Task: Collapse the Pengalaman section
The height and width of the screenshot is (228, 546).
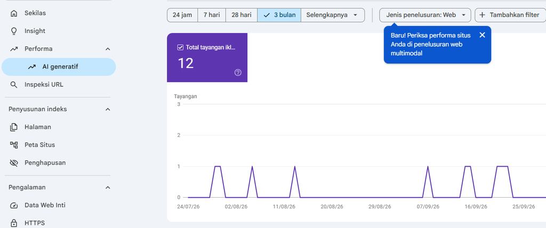Action: pyautogui.click(x=108, y=188)
